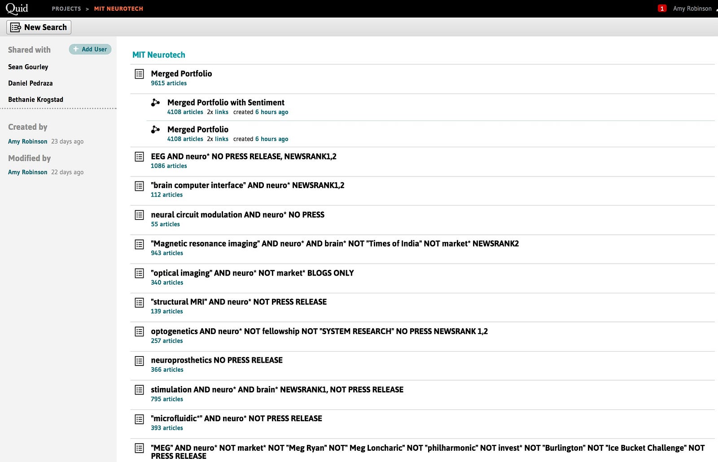Click list icon for optical imaging search
The width and height of the screenshot is (718, 462).
(x=140, y=273)
